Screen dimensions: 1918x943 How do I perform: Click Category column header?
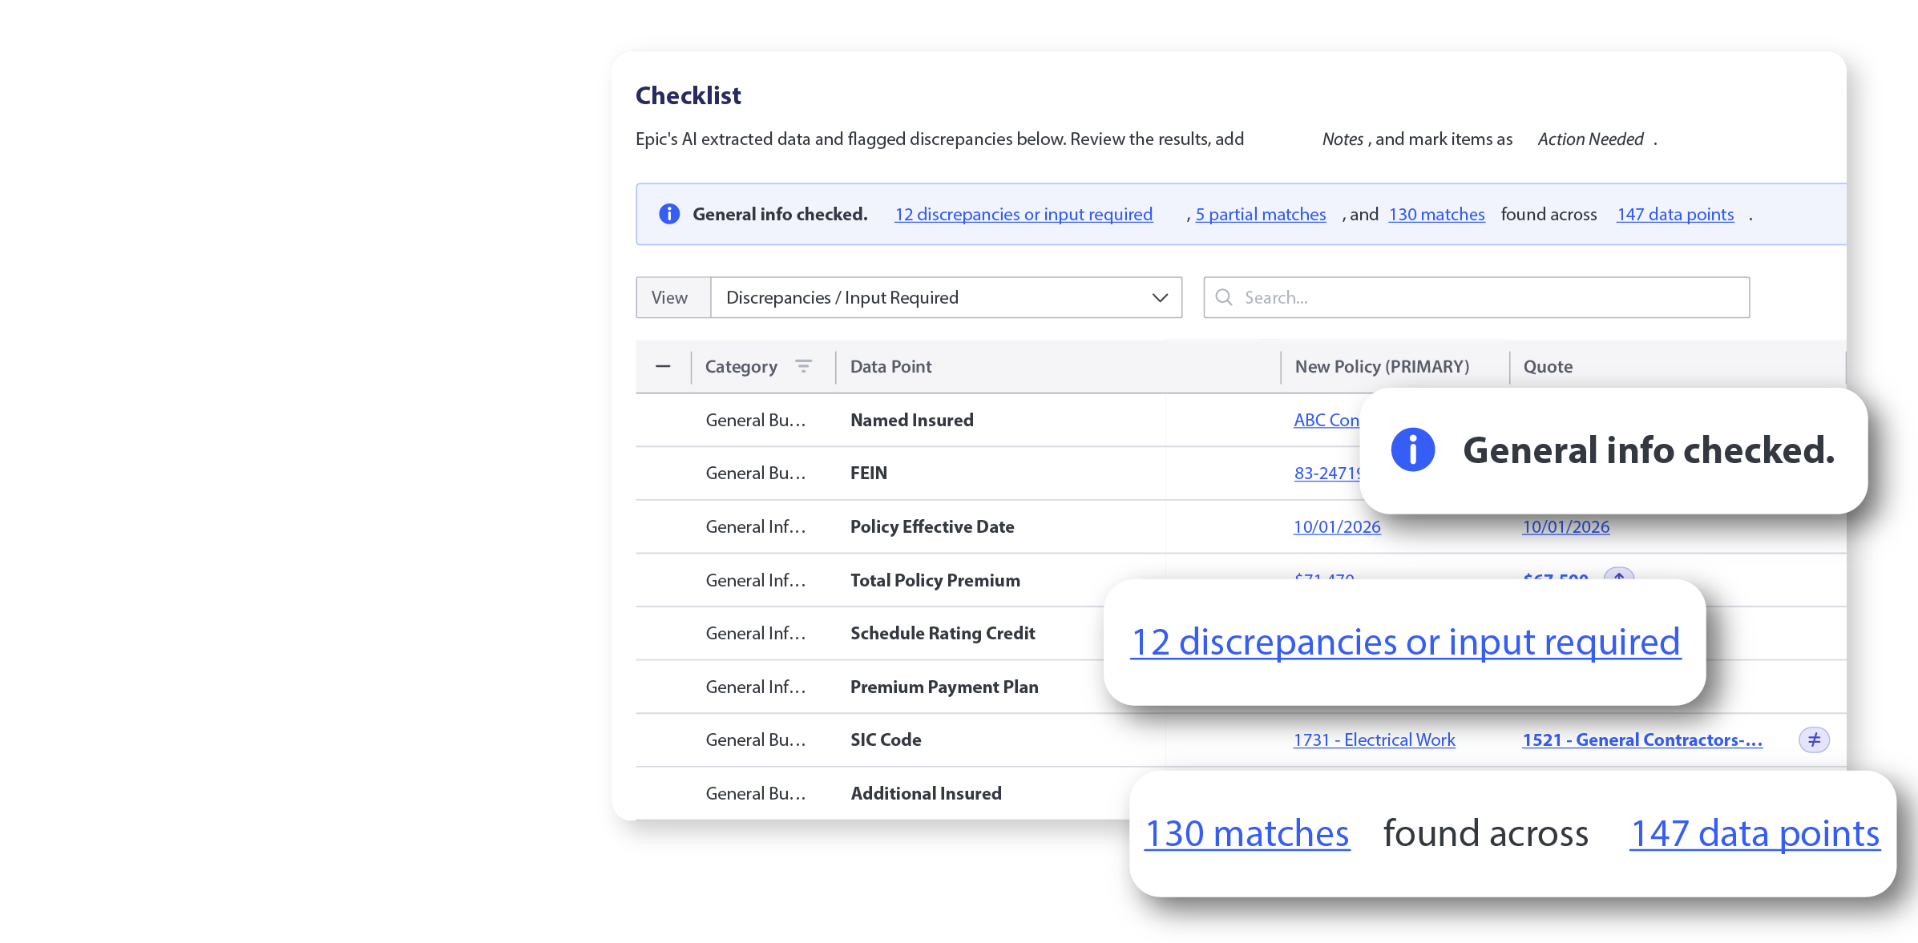741,366
